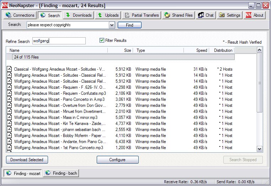Click the Find button
Viewport: 271px width, 186px height.
(x=129, y=25)
